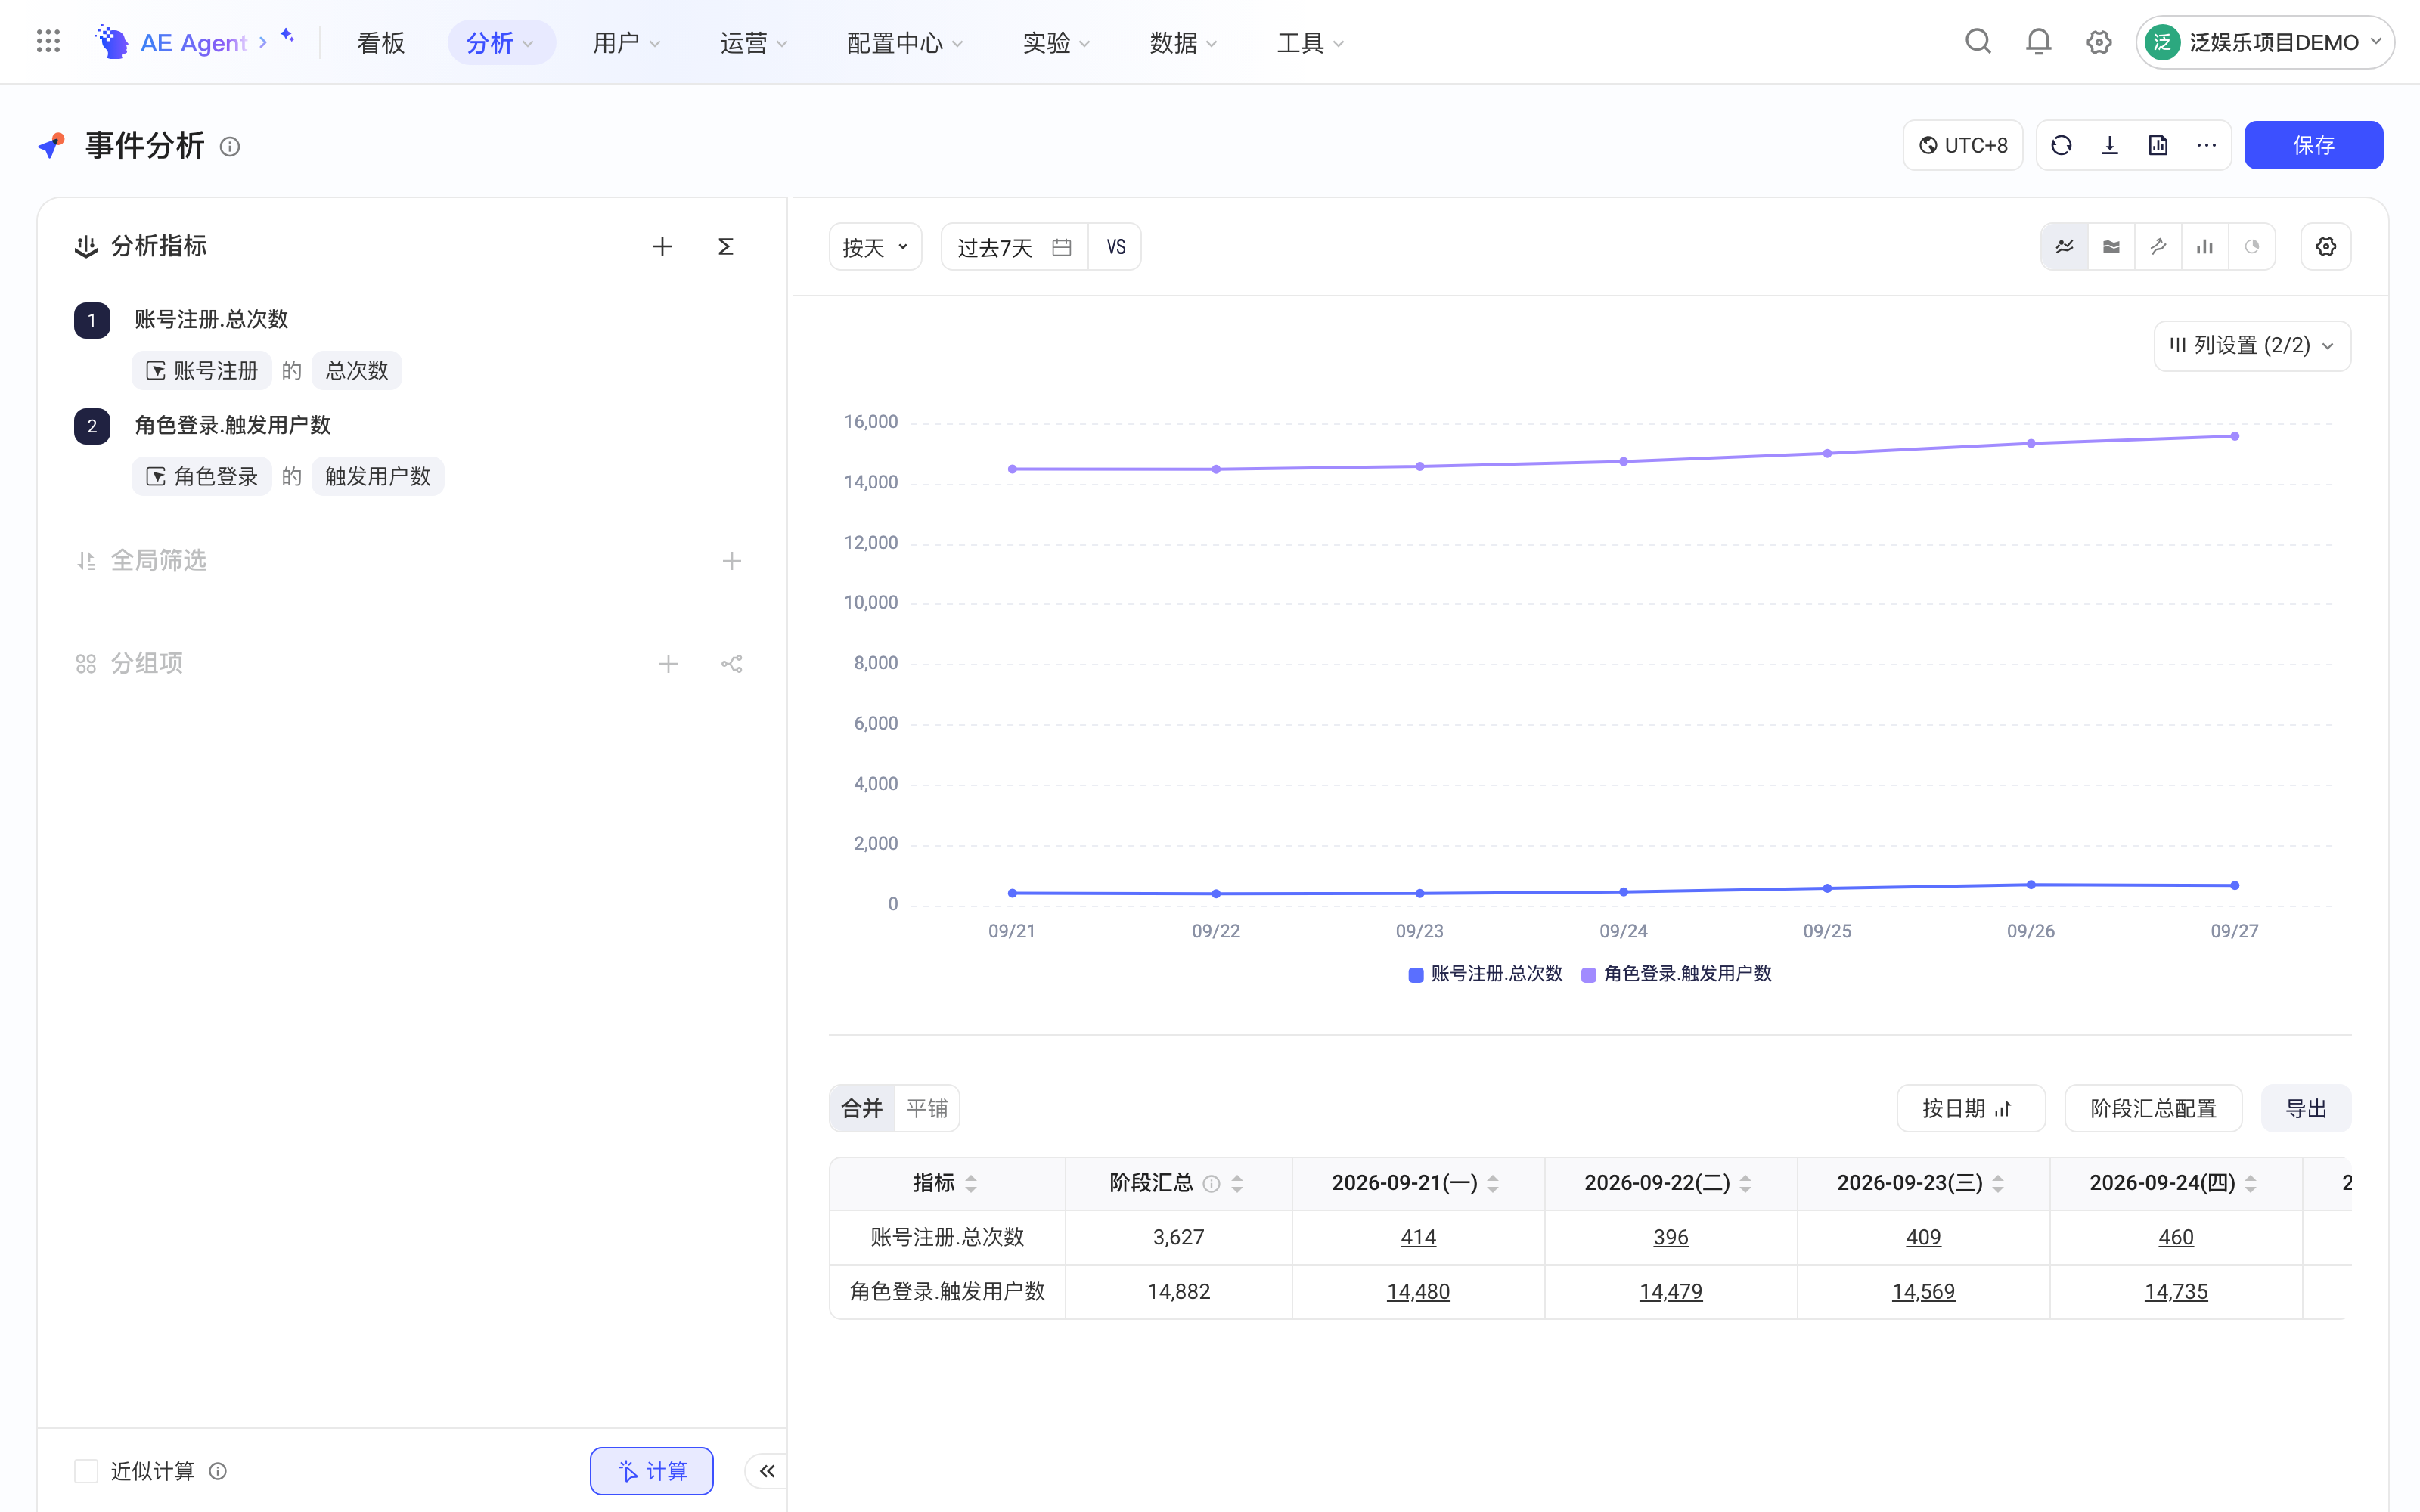Image resolution: width=2420 pixels, height=1512 pixels.
Task: Toggle the VS comparison option
Action: 1116,247
